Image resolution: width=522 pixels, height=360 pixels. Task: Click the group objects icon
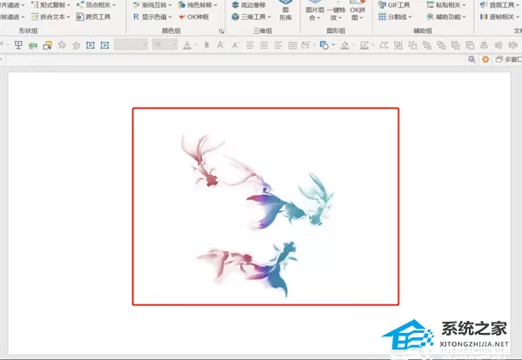[398, 45]
